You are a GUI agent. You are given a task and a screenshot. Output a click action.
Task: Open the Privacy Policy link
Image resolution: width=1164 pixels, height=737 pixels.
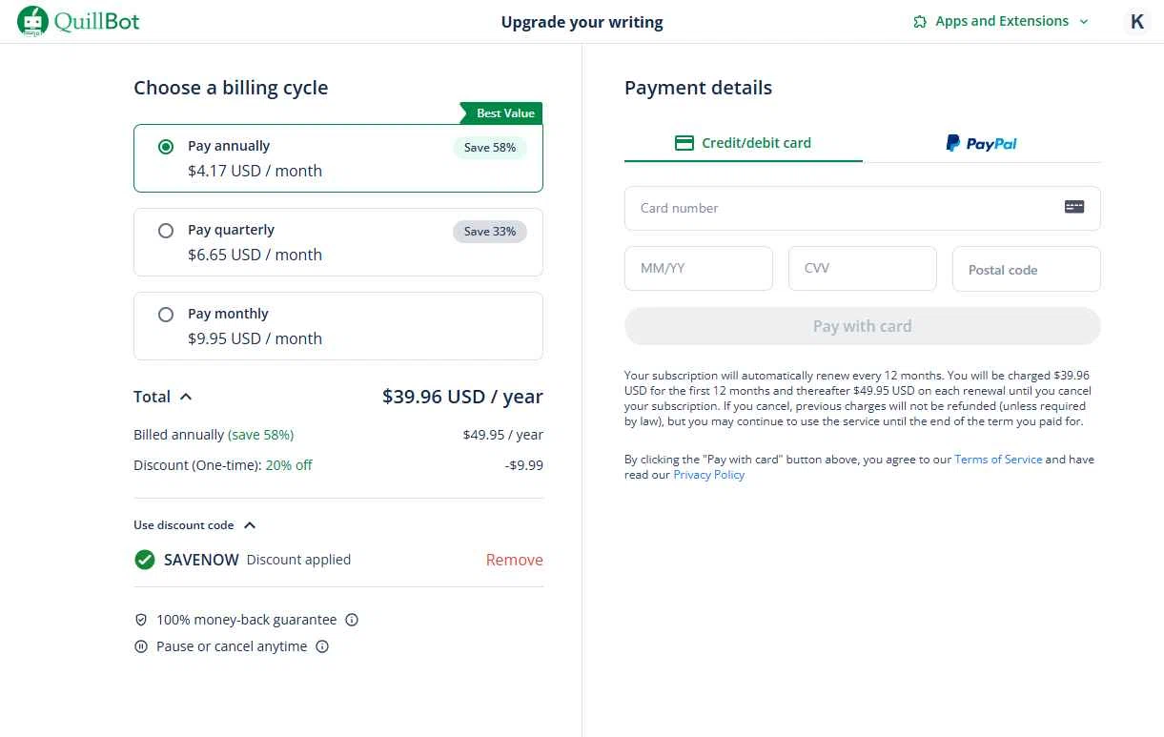(708, 475)
